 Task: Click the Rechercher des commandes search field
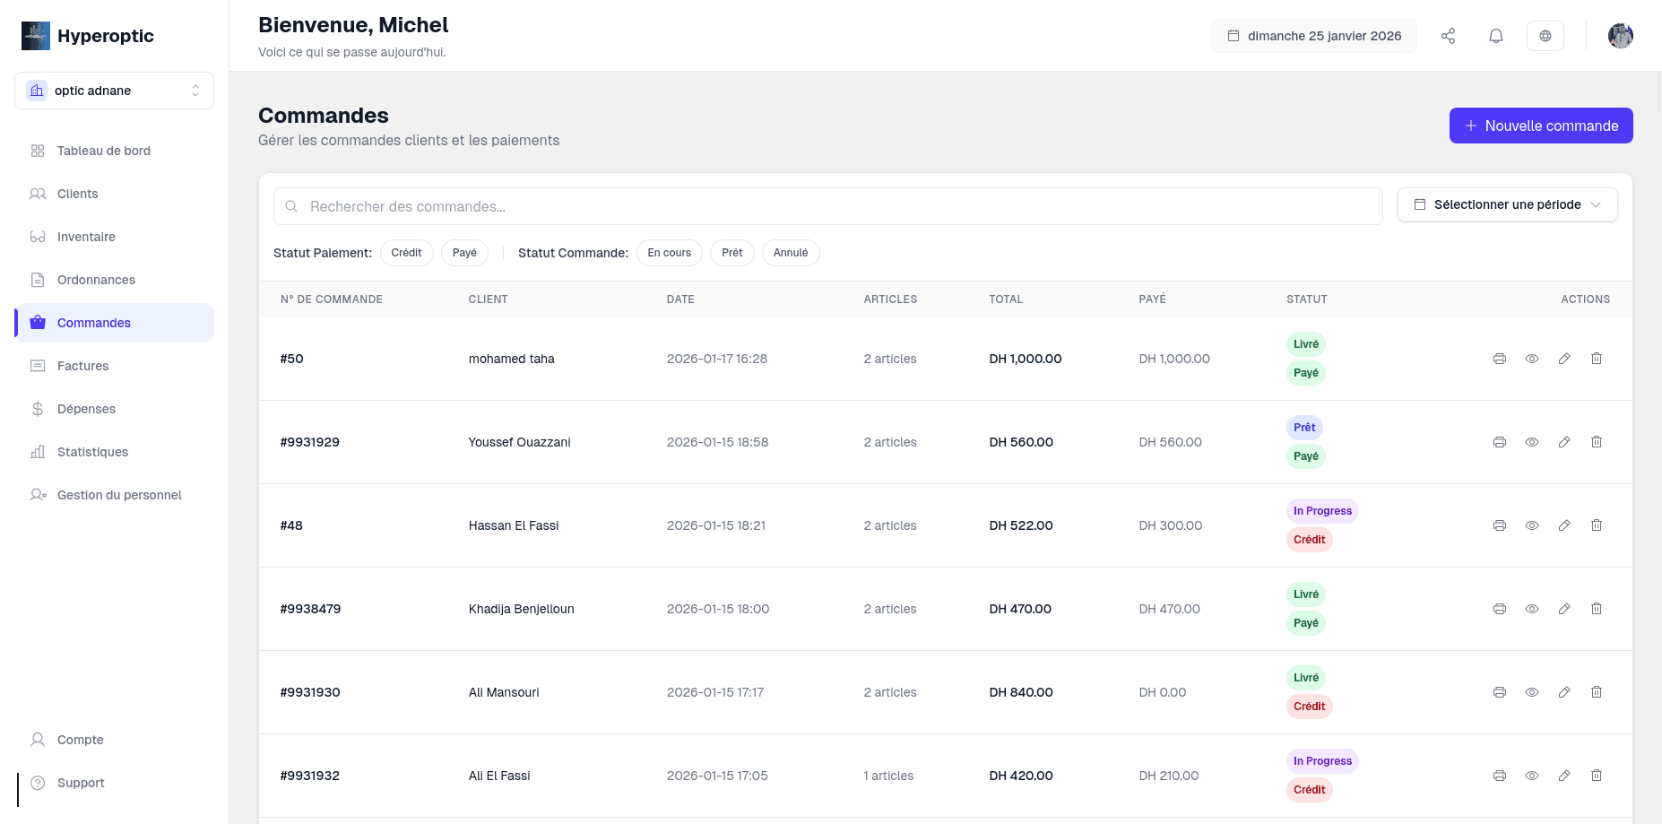(x=827, y=206)
